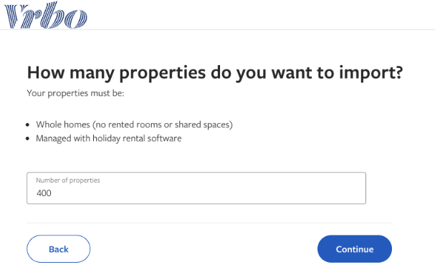Click the letter 'o' in the Vrbo logo
The height and width of the screenshot is (272, 435).
tap(76, 19)
